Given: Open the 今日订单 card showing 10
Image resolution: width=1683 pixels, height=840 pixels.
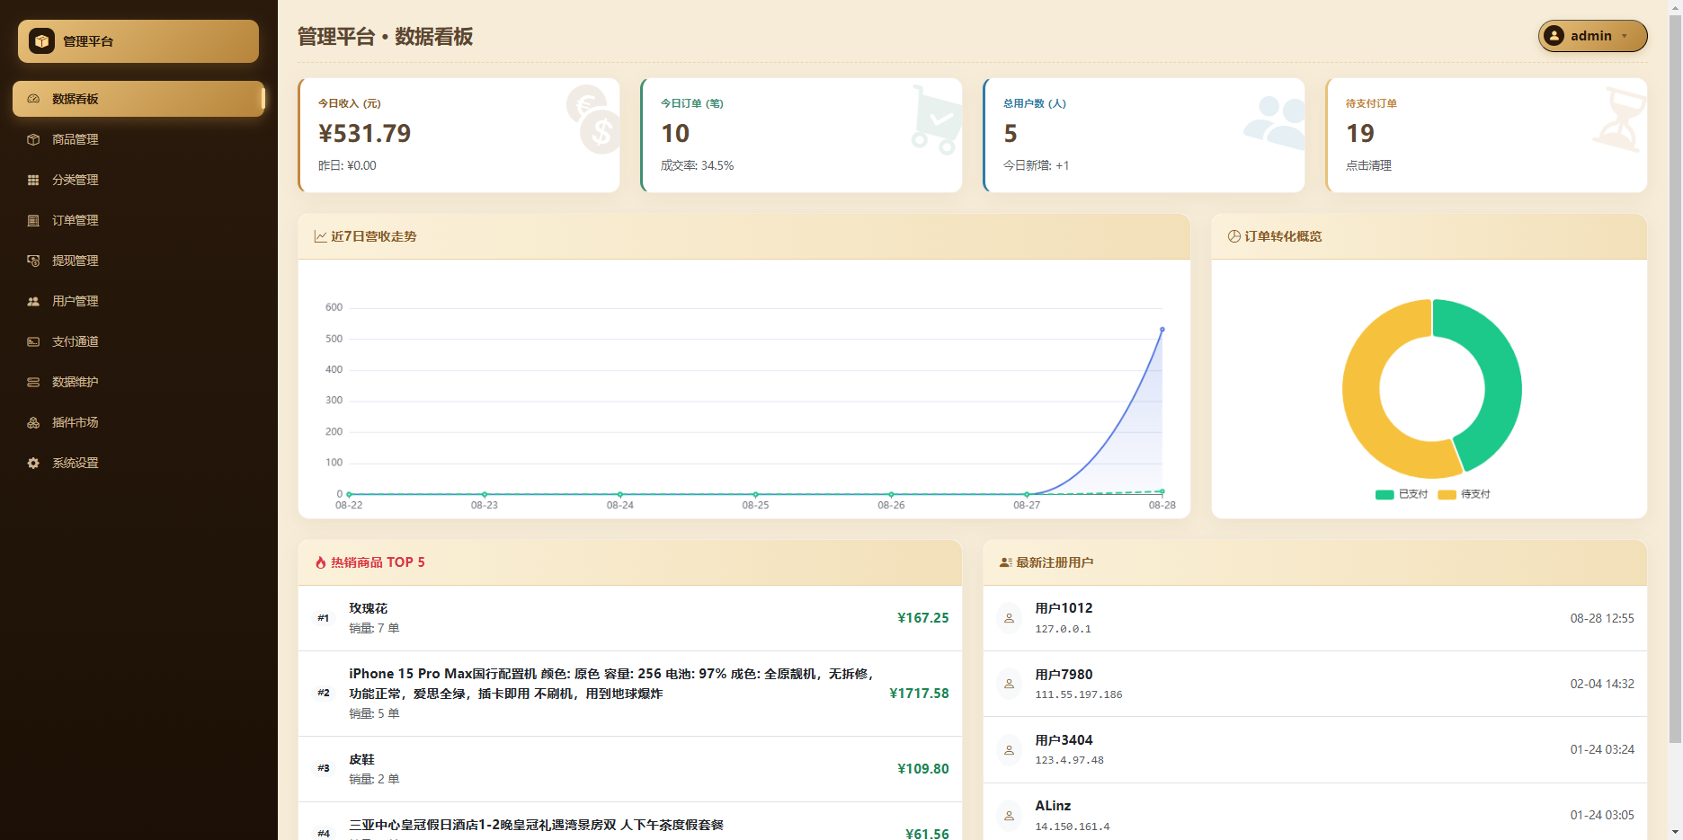Looking at the screenshot, I should [801, 135].
